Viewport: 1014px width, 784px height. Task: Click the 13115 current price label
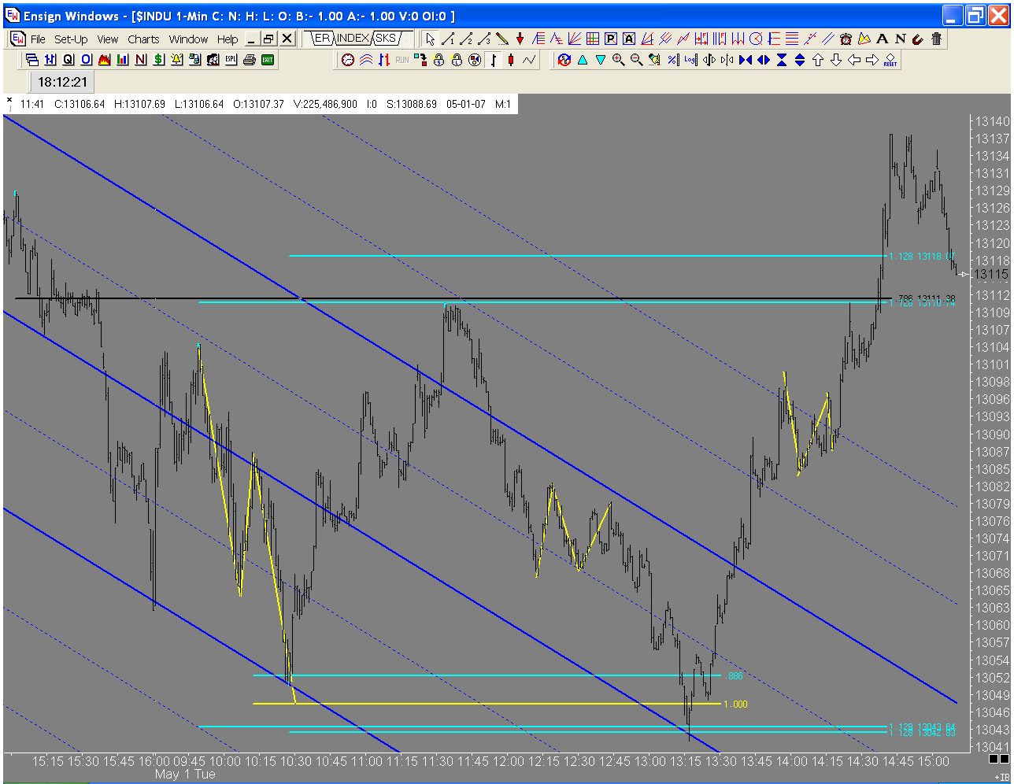point(991,274)
